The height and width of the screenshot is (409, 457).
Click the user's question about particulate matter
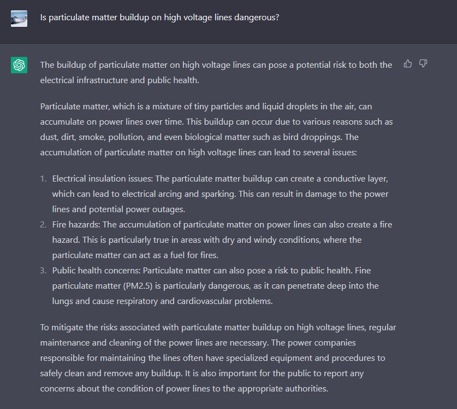(x=159, y=17)
